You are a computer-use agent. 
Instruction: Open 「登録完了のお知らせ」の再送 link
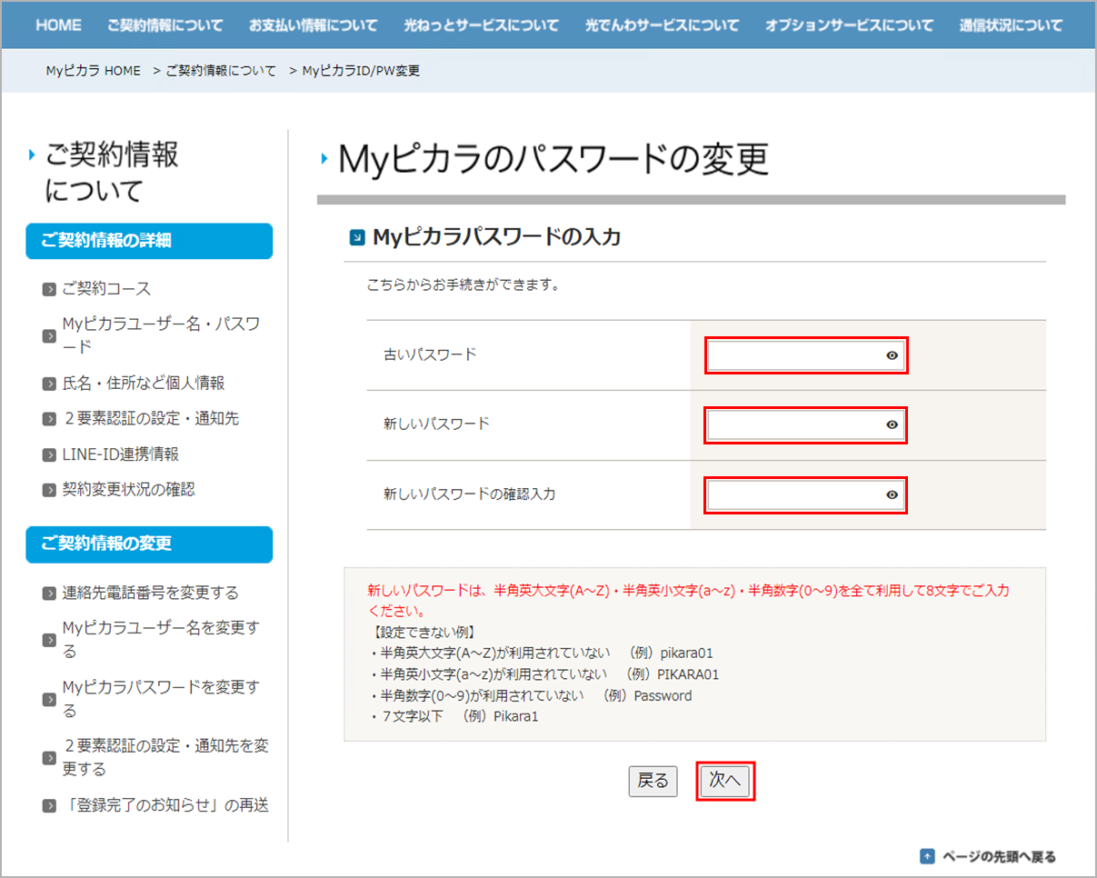[x=165, y=804]
